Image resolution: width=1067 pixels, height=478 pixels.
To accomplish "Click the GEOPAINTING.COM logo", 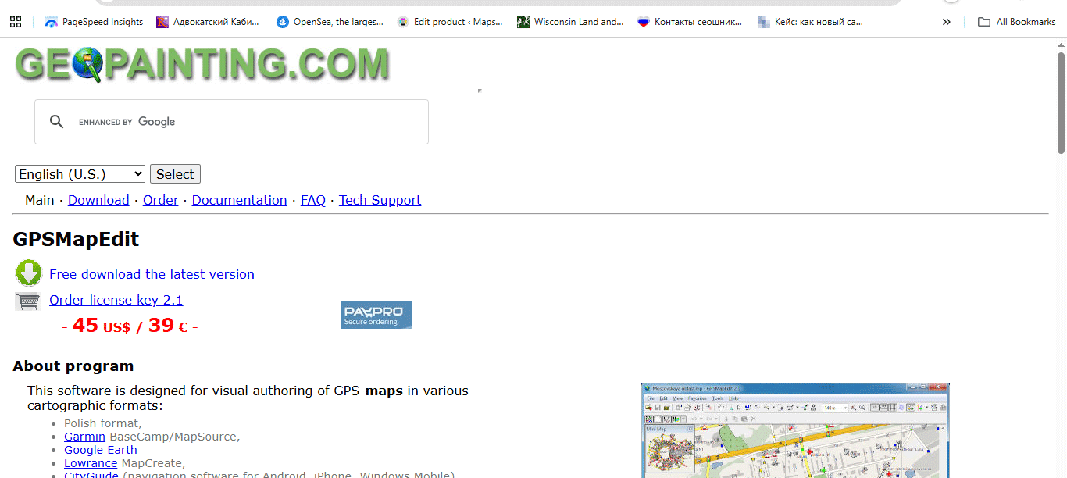I will [x=201, y=64].
